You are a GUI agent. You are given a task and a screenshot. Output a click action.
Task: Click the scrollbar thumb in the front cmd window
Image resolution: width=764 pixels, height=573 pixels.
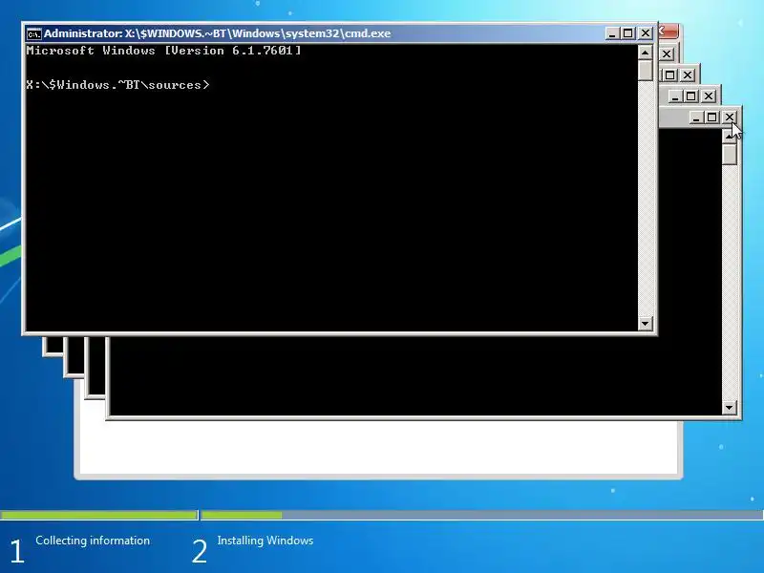click(x=646, y=70)
